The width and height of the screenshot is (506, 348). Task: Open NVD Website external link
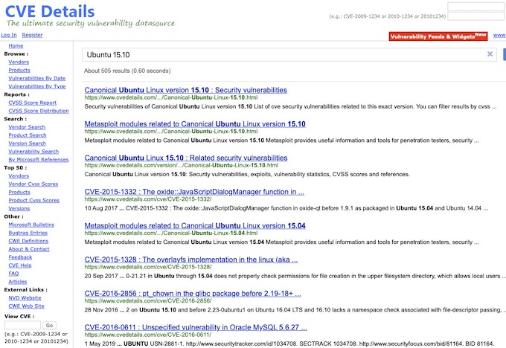click(x=25, y=297)
